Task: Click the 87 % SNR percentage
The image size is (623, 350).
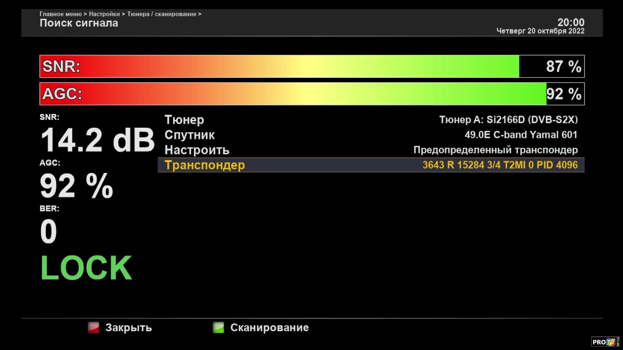Action: click(564, 66)
